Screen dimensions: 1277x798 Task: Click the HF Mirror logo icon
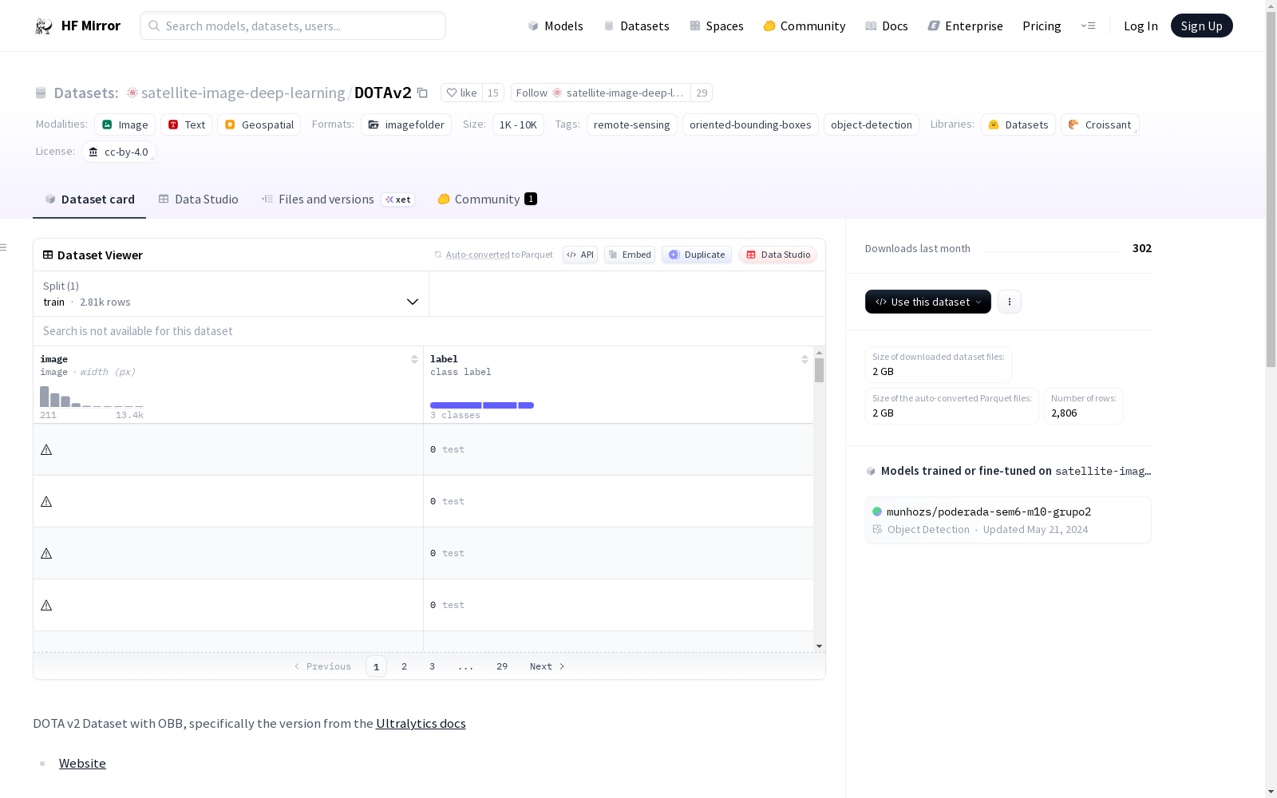[x=44, y=26]
